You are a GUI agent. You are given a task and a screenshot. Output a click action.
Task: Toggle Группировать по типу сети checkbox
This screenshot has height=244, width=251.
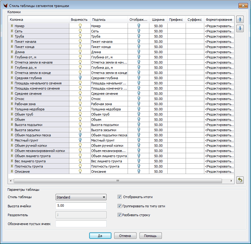(120, 206)
